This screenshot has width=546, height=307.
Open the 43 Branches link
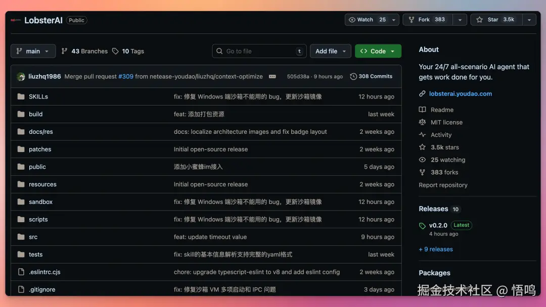tap(84, 51)
